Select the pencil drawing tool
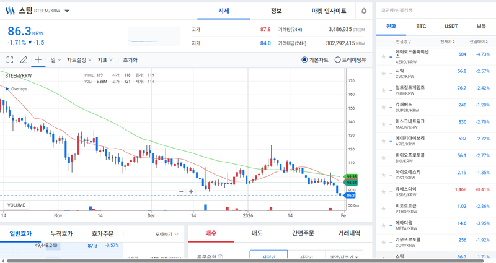 tap(24, 60)
